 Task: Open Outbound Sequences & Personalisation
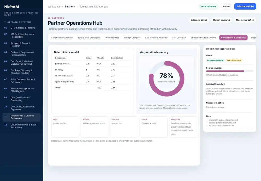click(21, 53)
